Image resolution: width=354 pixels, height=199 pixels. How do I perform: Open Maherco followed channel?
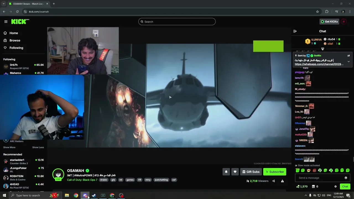coord(24,73)
